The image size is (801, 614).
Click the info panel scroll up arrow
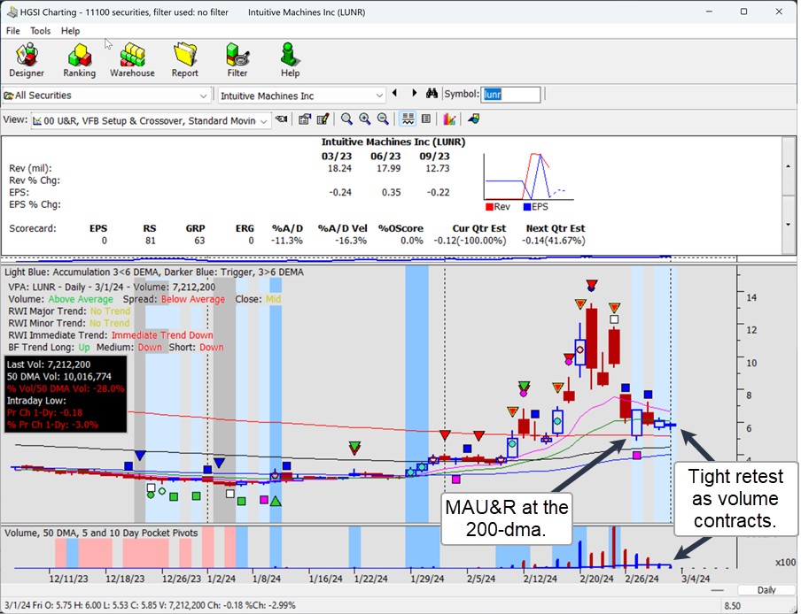tap(789, 166)
